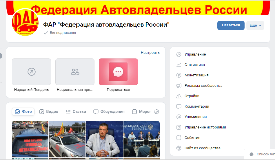Open media tabs settings gear icon

156,112
